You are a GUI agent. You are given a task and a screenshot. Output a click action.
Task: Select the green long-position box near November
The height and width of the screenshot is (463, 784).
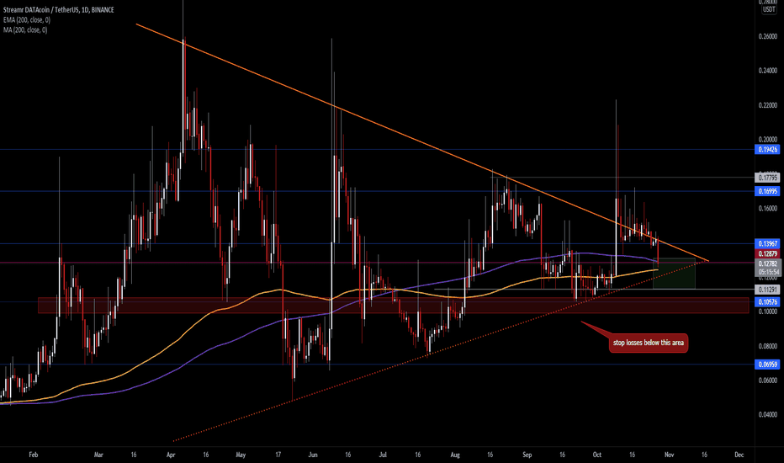pos(674,274)
